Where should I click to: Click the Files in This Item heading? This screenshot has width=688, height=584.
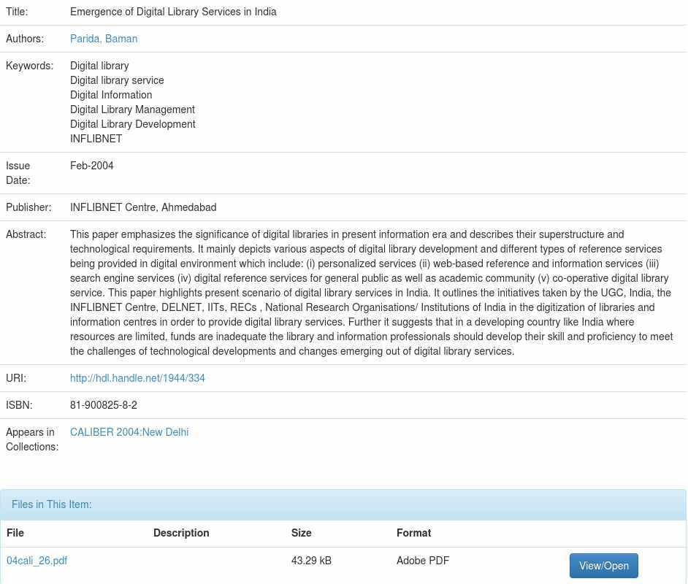coord(52,504)
